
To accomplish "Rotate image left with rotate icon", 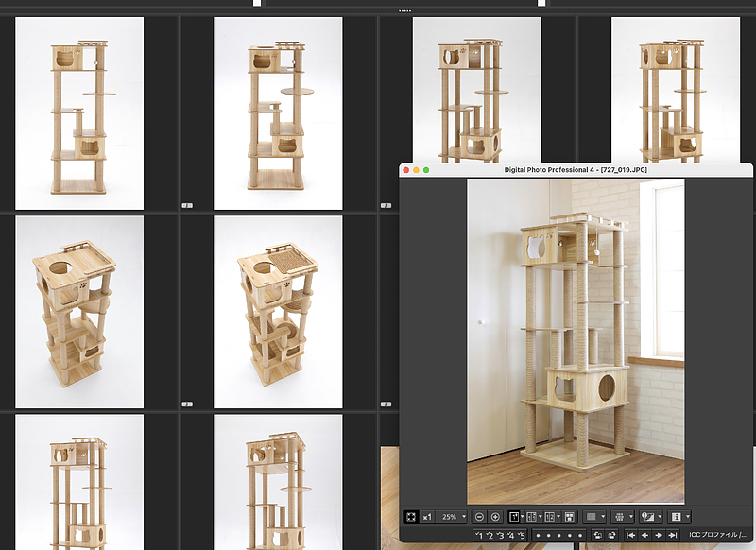I will tap(597, 536).
